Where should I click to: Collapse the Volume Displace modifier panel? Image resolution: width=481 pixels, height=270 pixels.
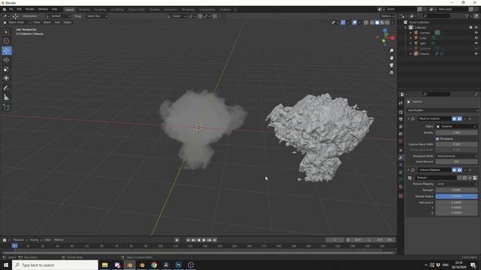(x=408, y=169)
